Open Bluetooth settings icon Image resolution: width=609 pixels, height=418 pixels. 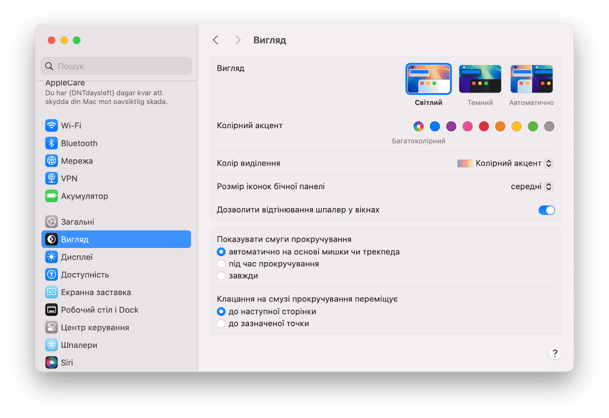(51, 143)
